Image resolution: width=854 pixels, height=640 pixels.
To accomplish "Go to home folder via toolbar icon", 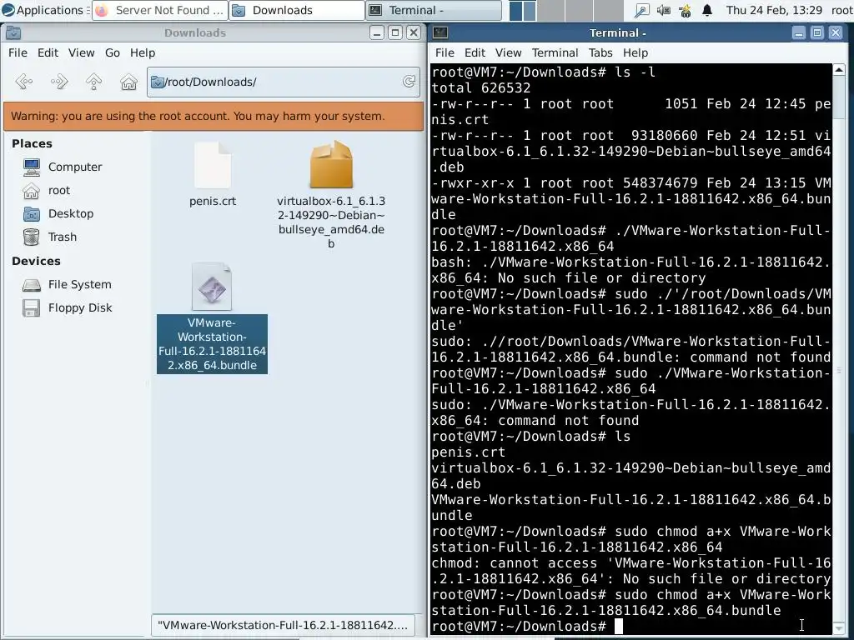I will point(128,82).
